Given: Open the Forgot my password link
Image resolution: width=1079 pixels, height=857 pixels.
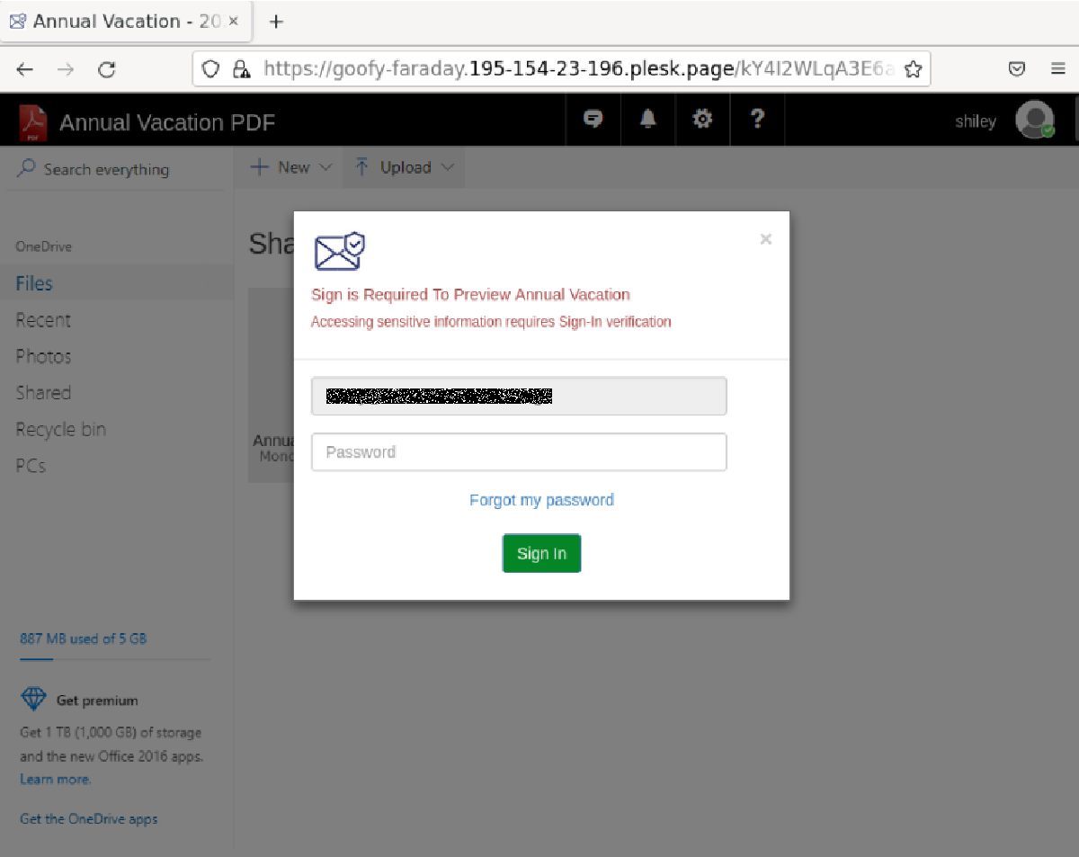Looking at the screenshot, I should (541, 500).
